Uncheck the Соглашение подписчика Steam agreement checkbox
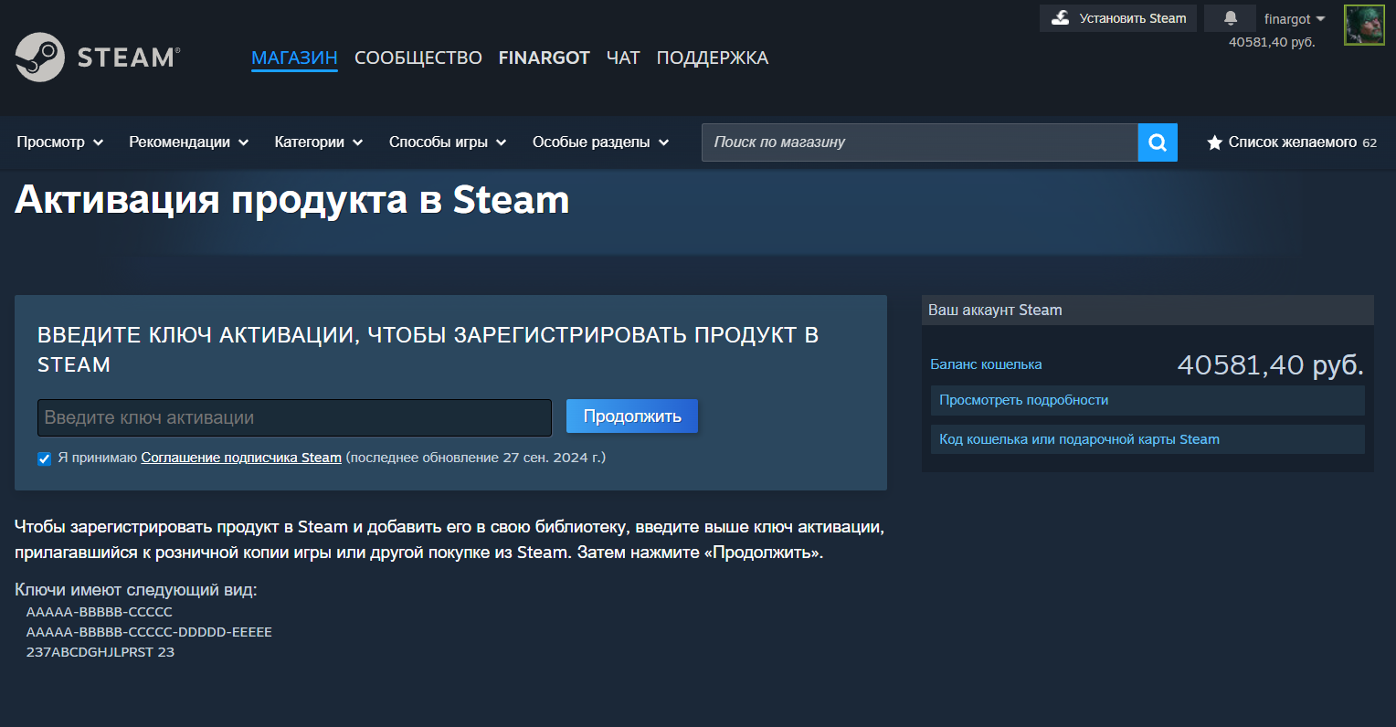The image size is (1396, 727). click(x=44, y=458)
